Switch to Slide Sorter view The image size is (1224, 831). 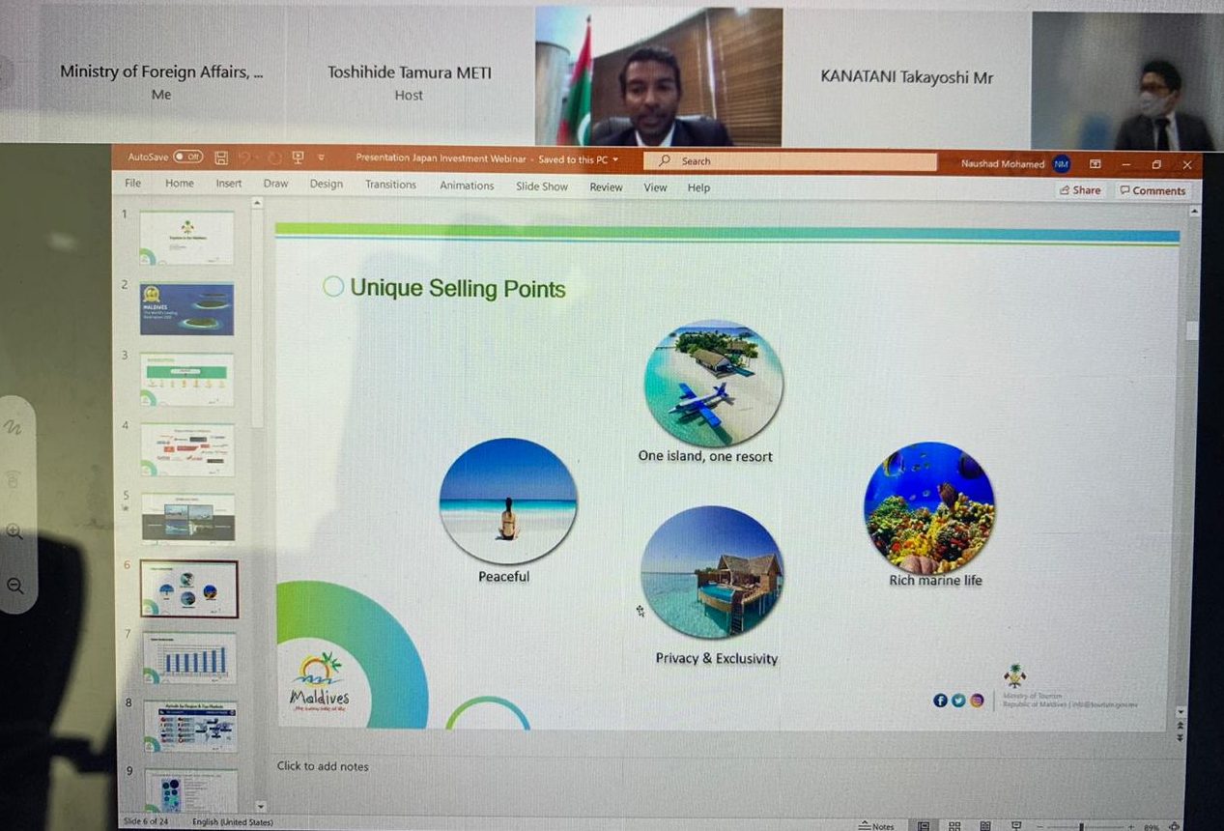(954, 826)
